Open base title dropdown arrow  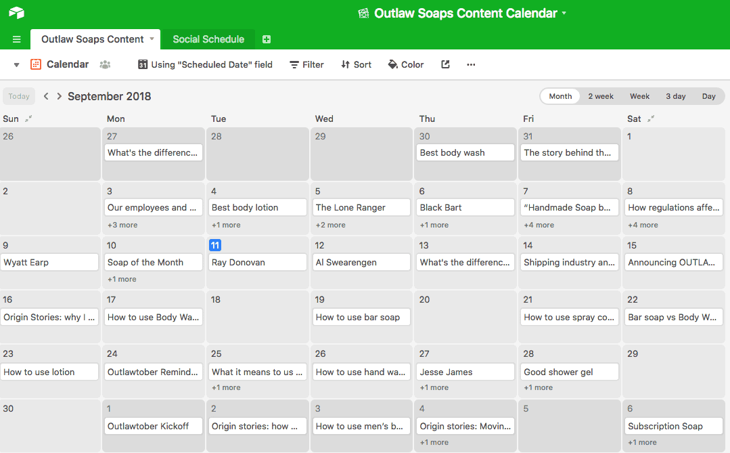pos(564,13)
